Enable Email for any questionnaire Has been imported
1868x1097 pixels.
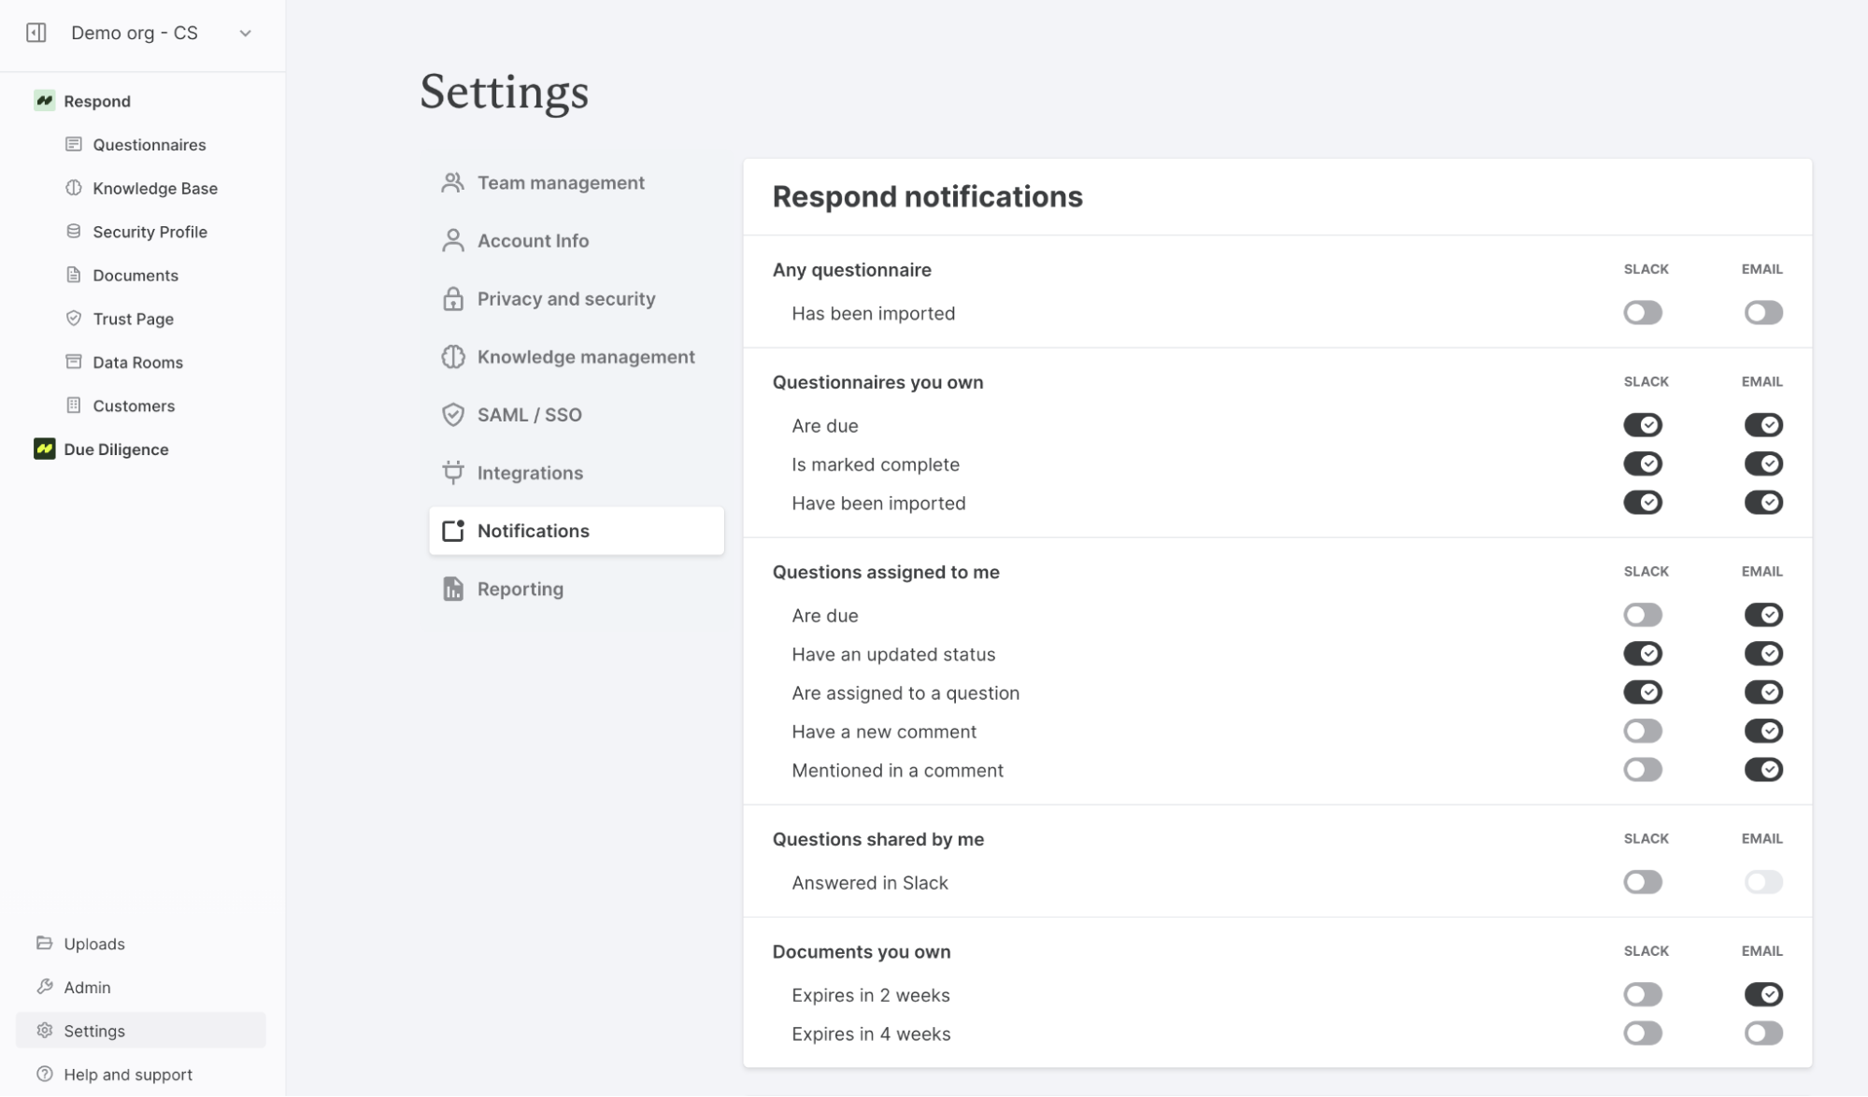[x=1763, y=312]
